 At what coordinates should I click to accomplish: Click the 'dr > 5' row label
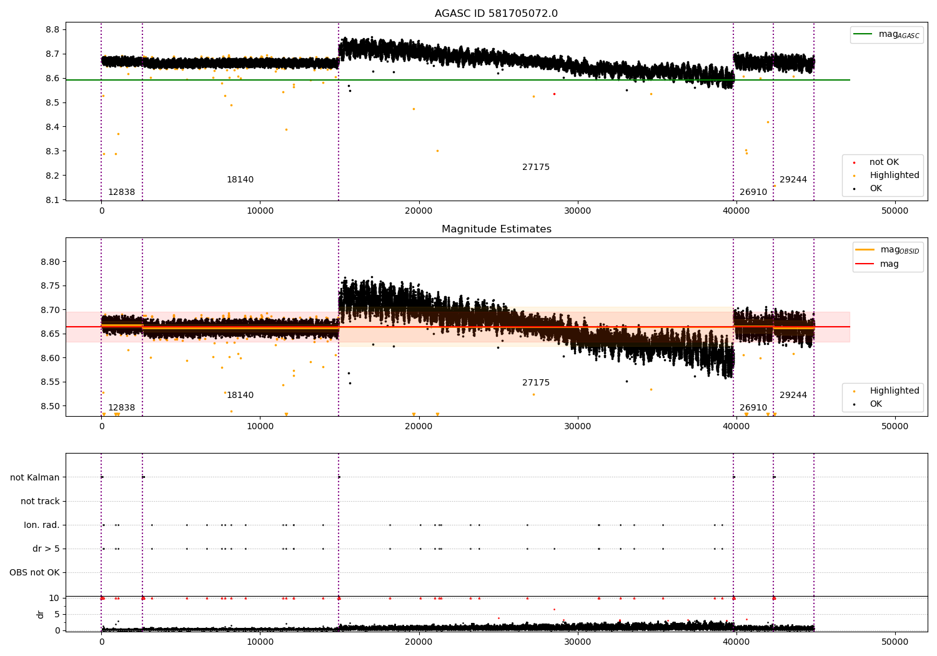46,549
